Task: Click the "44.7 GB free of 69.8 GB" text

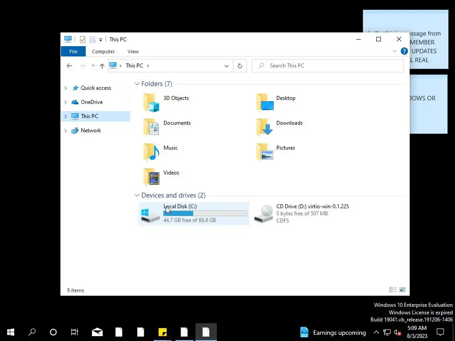Action: point(189,220)
